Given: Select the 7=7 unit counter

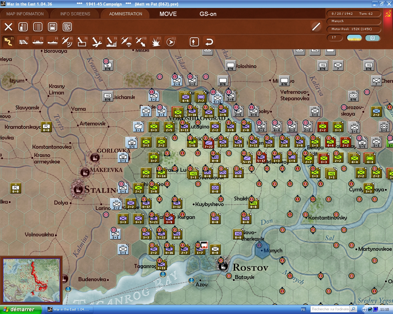Looking at the screenshot, I should pos(201,97).
